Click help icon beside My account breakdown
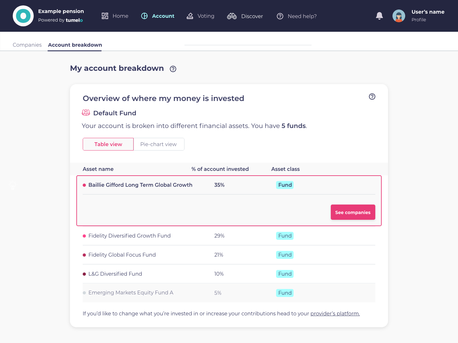 [x=173, y=69]
